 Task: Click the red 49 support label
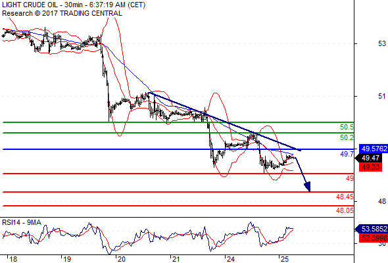coord(350,178)
